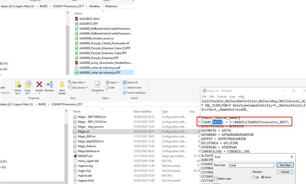Image resolution: width=306 pixels, height=184 pixels.
Task: Click Cancel button in Find dialog
Action: (285, 172)
